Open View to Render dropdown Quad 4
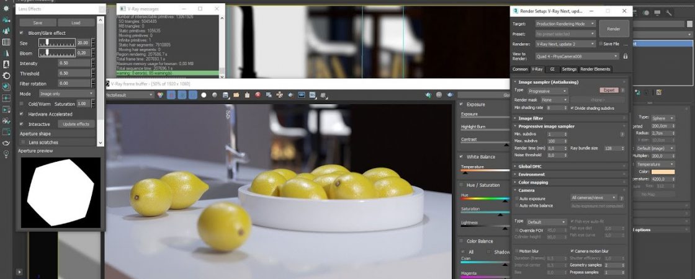 [576, 56]
